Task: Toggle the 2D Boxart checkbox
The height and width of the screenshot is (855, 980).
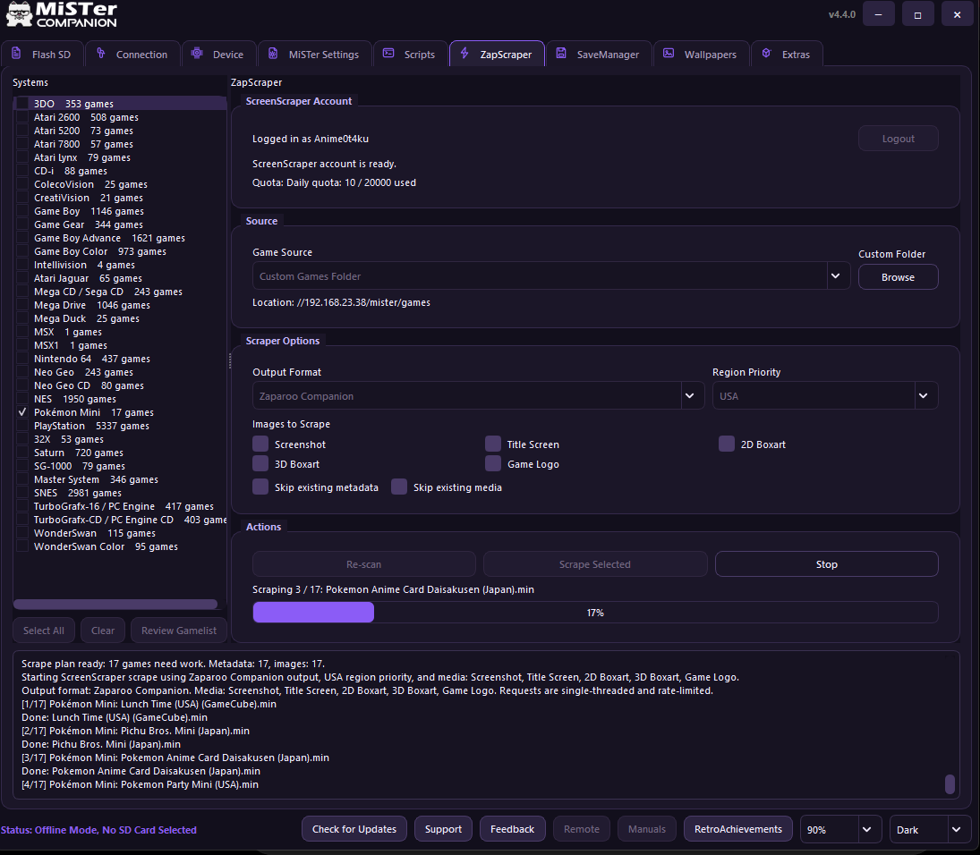Action: point(726,444)
